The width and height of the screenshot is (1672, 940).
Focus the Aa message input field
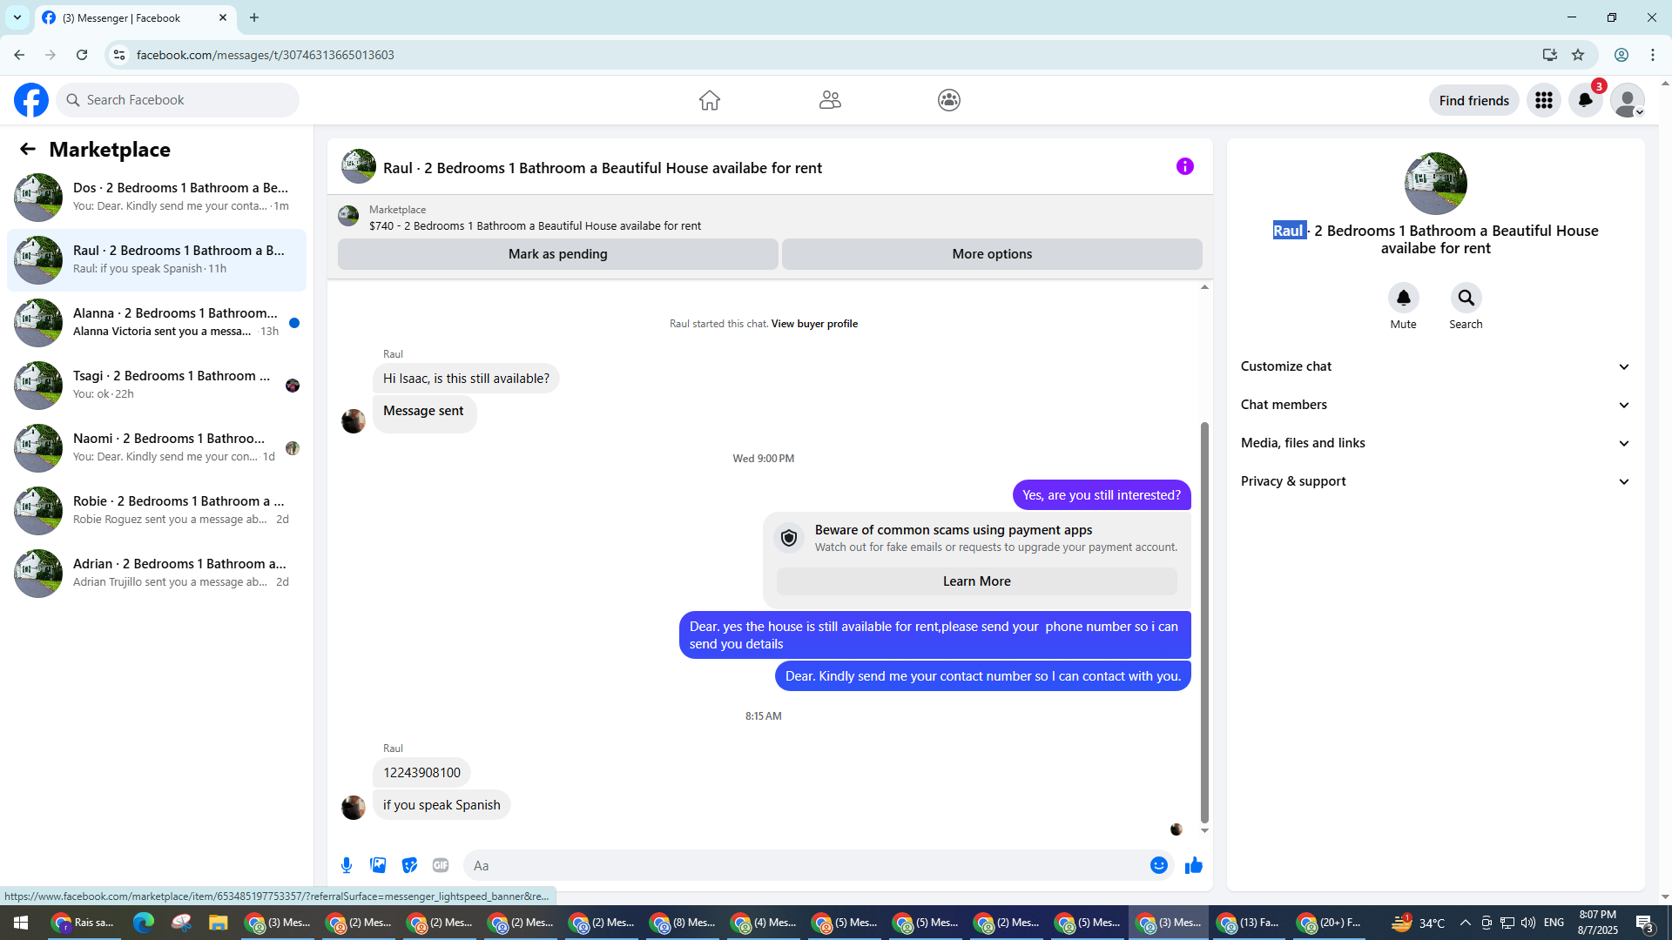coord(805,865)
